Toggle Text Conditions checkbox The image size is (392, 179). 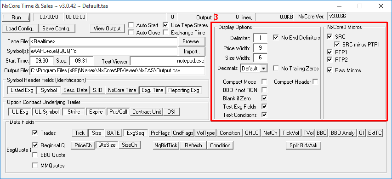click(x=264, y=115)
